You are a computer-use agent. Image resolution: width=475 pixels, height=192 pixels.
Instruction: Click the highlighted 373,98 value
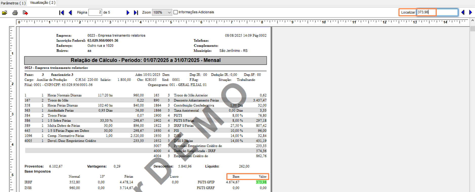tap(261, 182)
